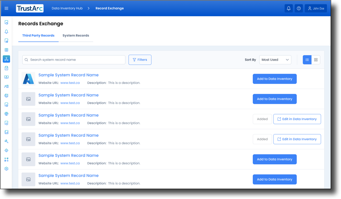
Task: Switch to System Records tab
Action: coord(76,36)
